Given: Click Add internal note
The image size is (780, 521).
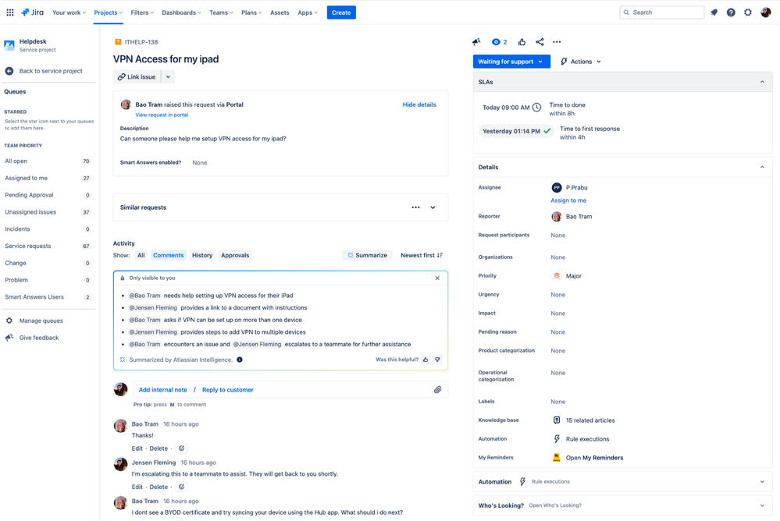Looking at the screenshot, I should 162,390.
